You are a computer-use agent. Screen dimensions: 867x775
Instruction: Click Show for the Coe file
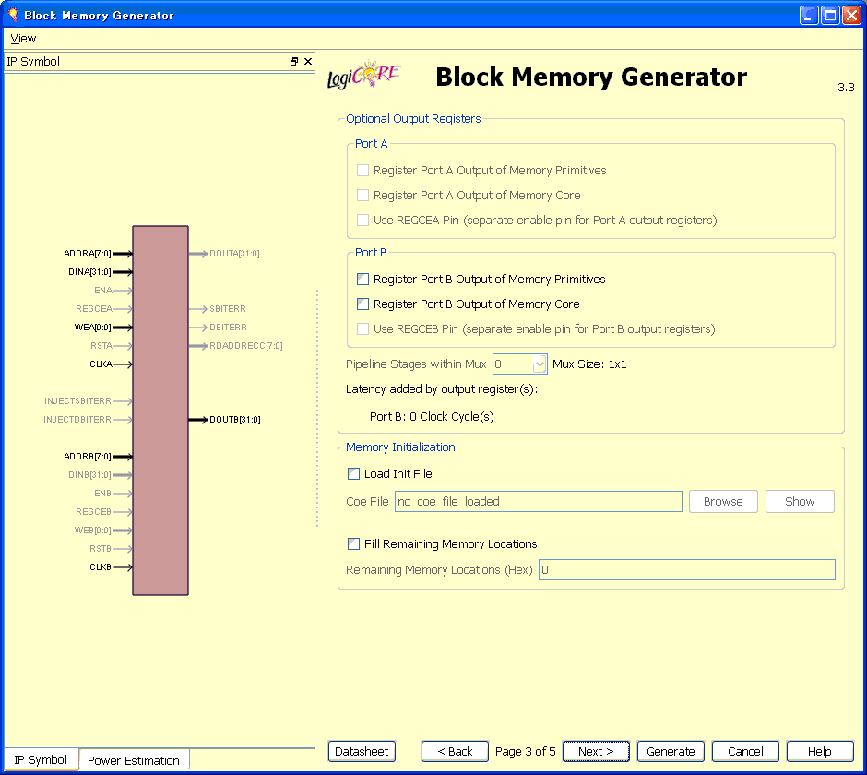pyautogui.click(x=800, y=502)
